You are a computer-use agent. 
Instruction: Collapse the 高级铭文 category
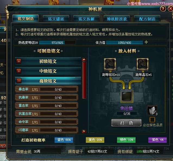point(19,81)
